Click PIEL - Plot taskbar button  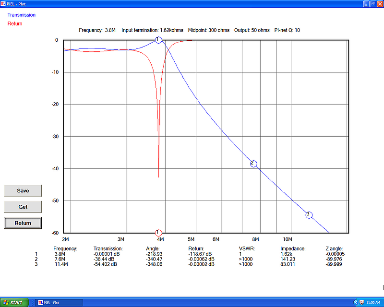tap(59, 303)
